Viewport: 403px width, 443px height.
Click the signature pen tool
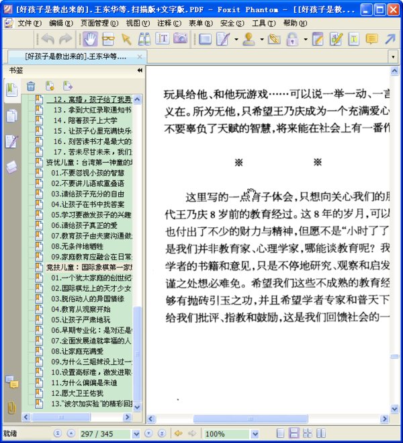(223, 39)
